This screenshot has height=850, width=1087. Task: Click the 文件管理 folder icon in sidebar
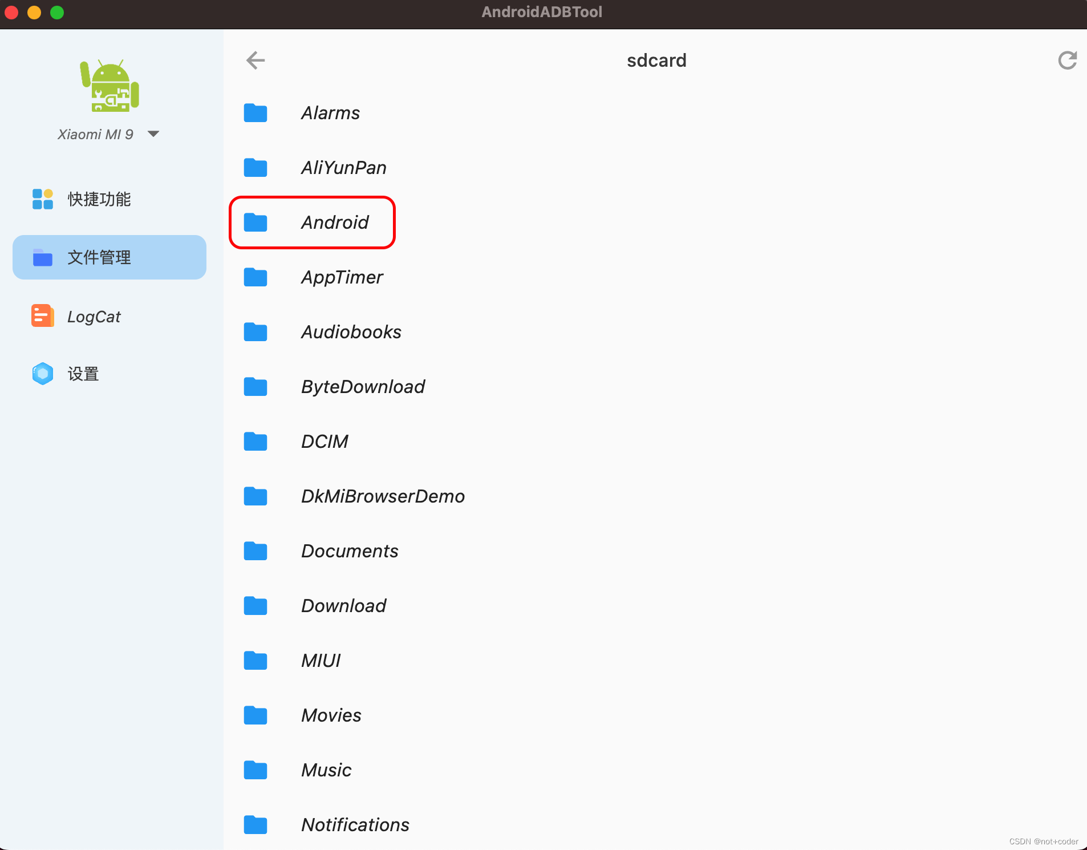pos(43,257)
